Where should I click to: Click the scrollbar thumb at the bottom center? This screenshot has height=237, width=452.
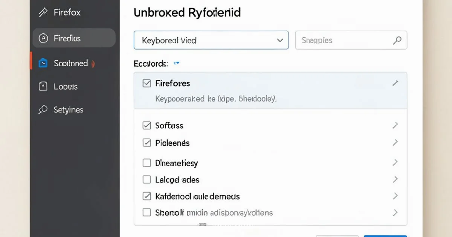click(x=202, y=225)
